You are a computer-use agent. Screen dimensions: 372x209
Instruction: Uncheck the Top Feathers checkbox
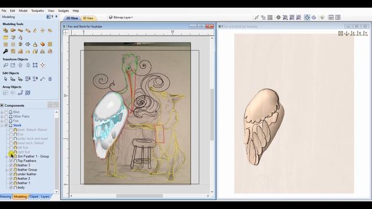point(11,161)
